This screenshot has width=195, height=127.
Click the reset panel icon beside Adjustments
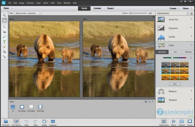[188, 13]
